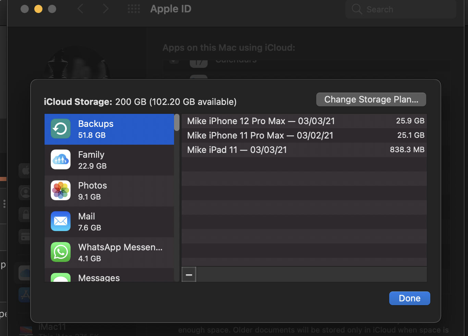Show all preferences grid icon
The height and width of the screenshot is (336, 468).
pyautogui.click(x=134, y=9)
